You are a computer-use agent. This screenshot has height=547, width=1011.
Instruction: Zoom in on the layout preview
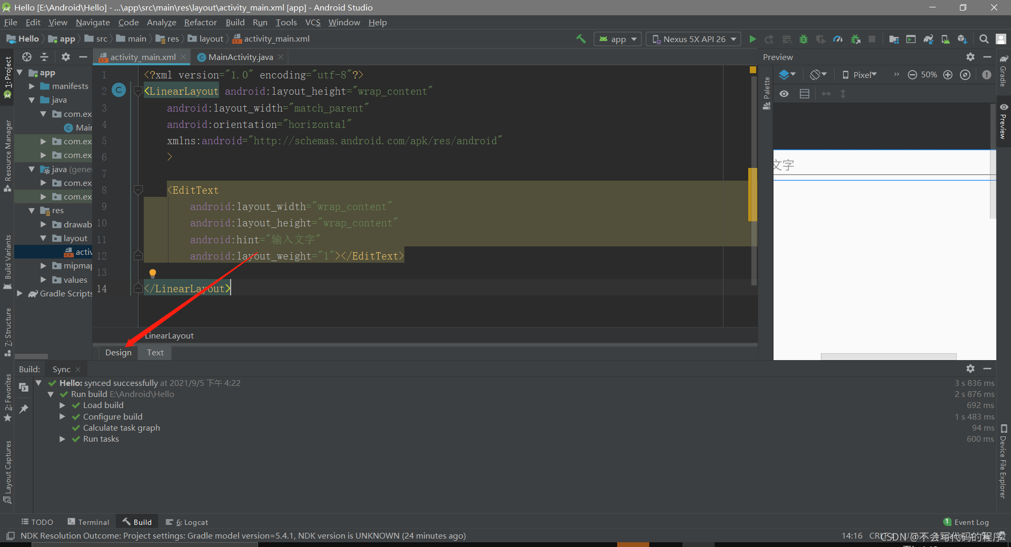click(948, 75)
